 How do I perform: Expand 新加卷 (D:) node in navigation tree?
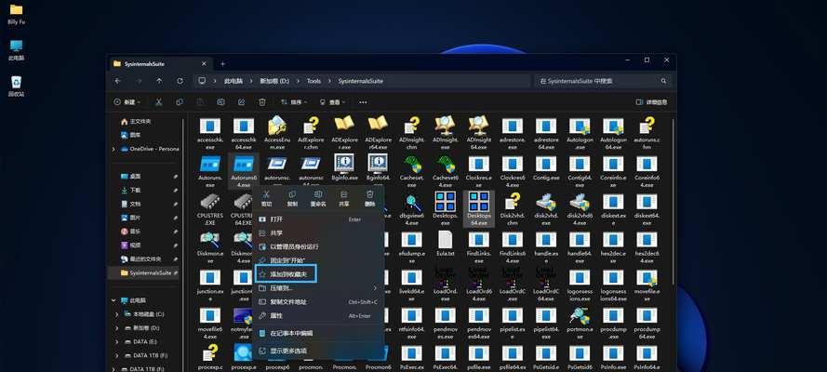(117, 327)
